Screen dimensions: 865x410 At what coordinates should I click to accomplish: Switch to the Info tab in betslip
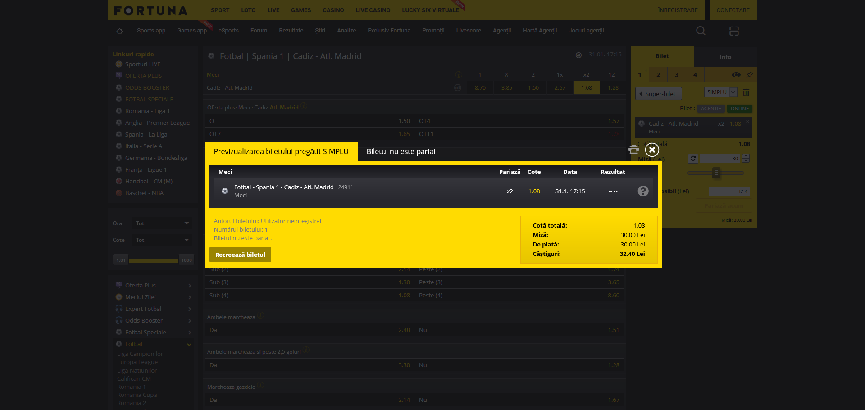click(725, 57)
